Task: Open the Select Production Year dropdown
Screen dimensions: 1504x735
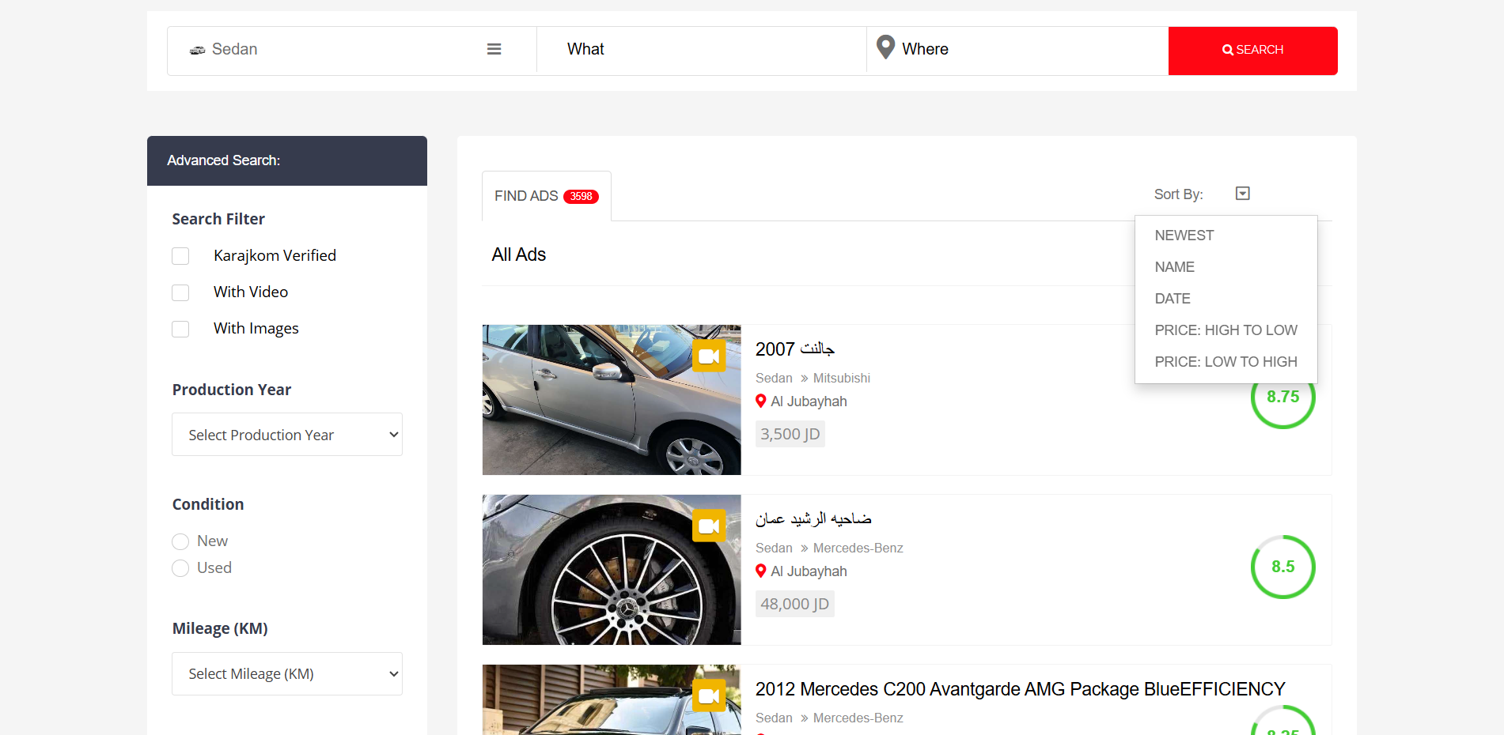Action: 286,434
